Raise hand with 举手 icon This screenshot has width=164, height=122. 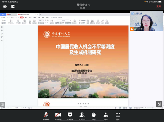click(x=94, y=116)
